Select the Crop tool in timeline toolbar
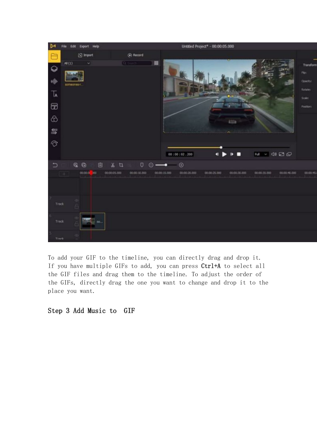This screenshot has width=317, height=448. (x=121, y=165)
